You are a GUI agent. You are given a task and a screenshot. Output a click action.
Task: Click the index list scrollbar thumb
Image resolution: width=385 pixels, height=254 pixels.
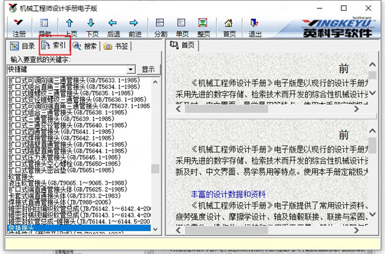(155, 169)
